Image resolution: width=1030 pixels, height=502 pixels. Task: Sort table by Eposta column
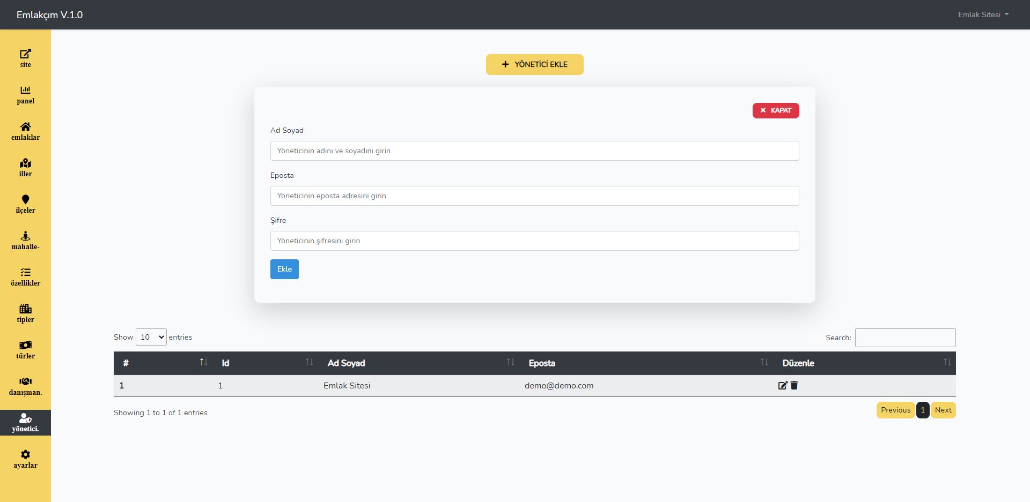pyautogui.click(x=647, y=363)
